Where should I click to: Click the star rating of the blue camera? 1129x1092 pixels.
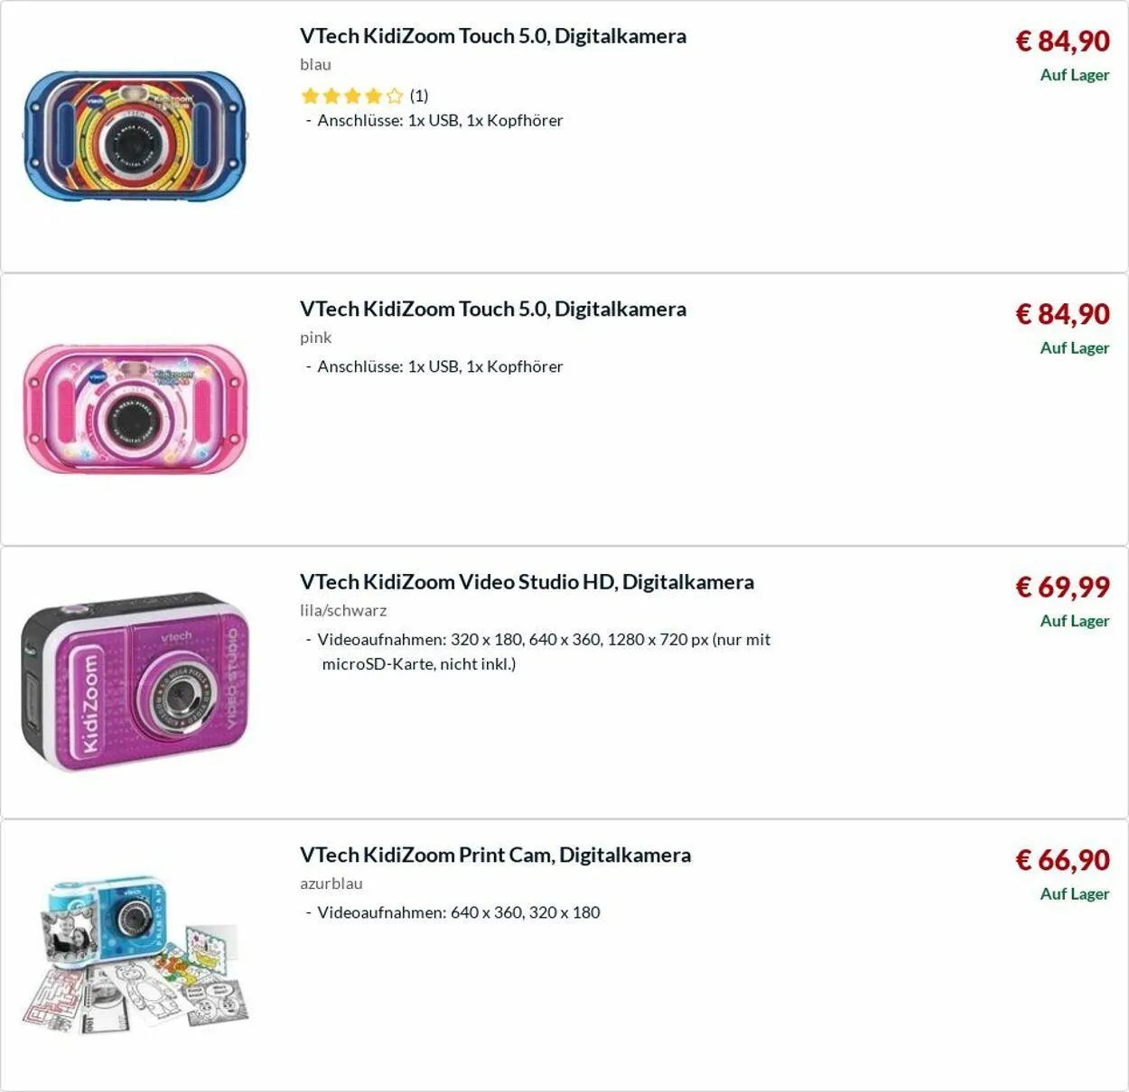tap(352, 96)
